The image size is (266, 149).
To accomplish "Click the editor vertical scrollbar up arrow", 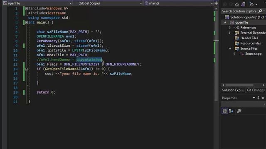I will pyautogui.click(x=216, y=9).
